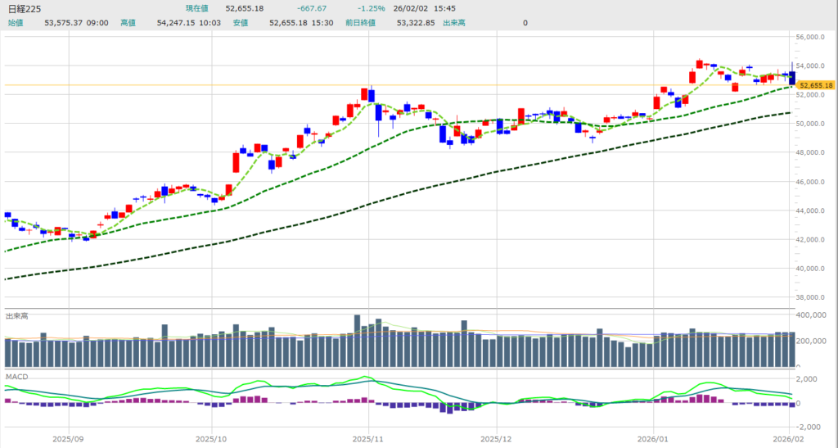
Task: Click the MACD indicator panel label
Action: pyautogui.click(x=16, y=376)
